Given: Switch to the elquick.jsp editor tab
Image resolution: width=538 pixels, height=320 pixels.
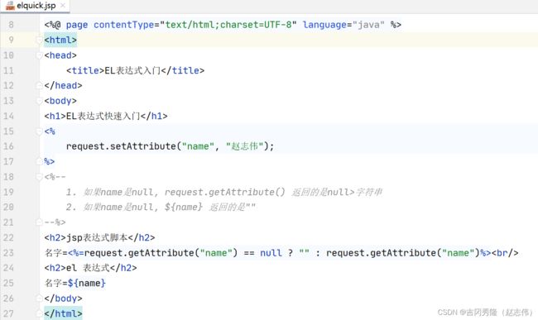Looking at the screenshot, I should [x=35, y=6].
